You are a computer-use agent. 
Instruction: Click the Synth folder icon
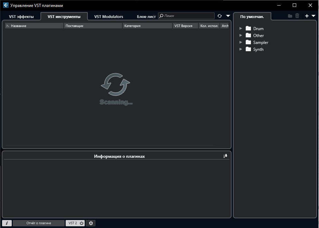click(248, 49)
